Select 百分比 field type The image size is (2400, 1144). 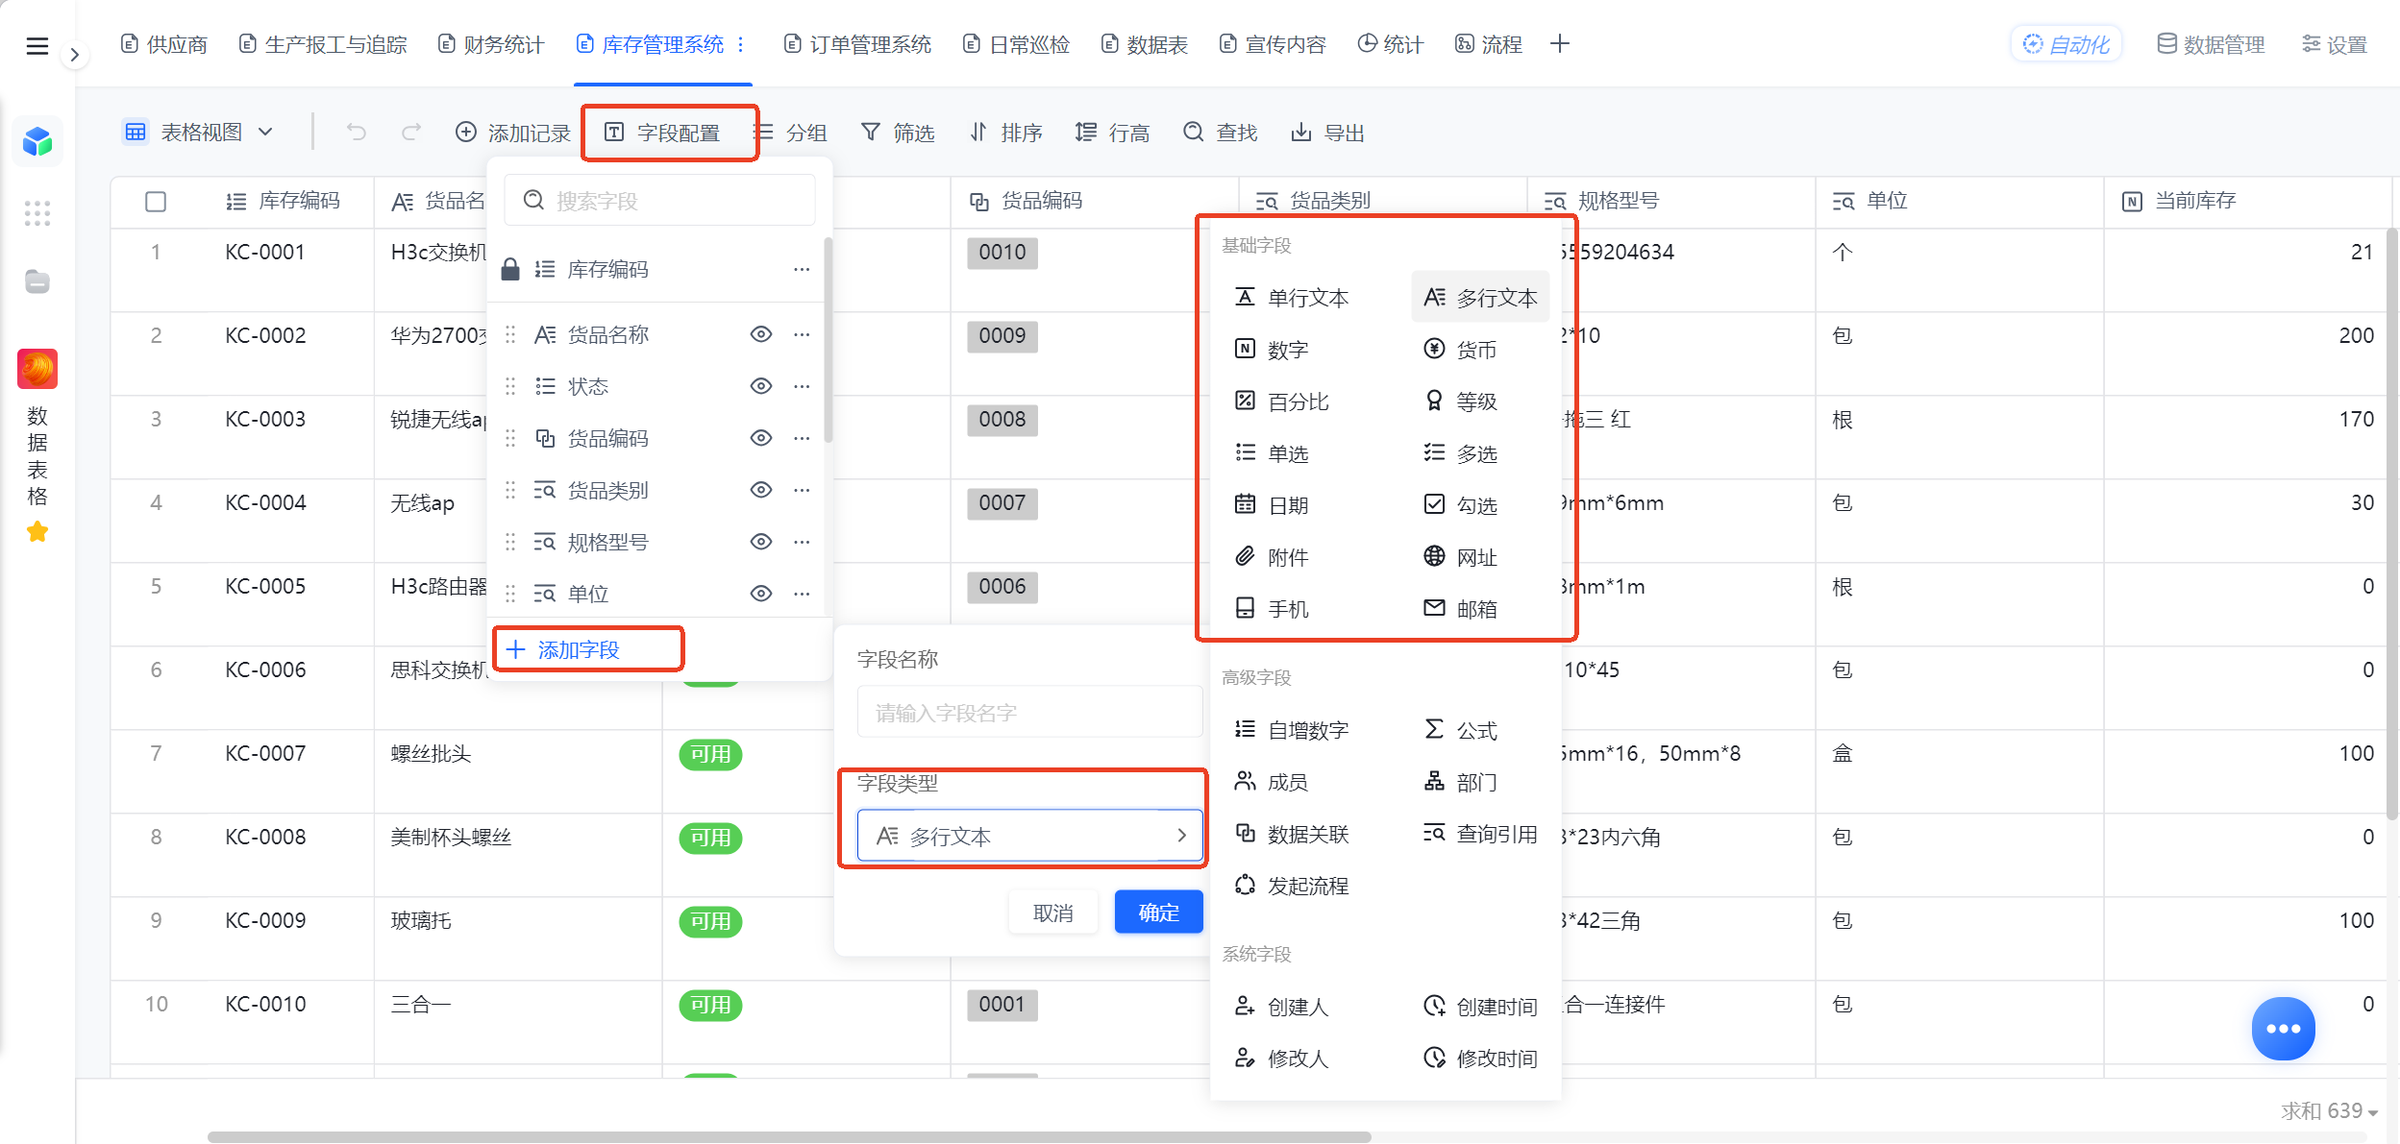point(1282,402)
